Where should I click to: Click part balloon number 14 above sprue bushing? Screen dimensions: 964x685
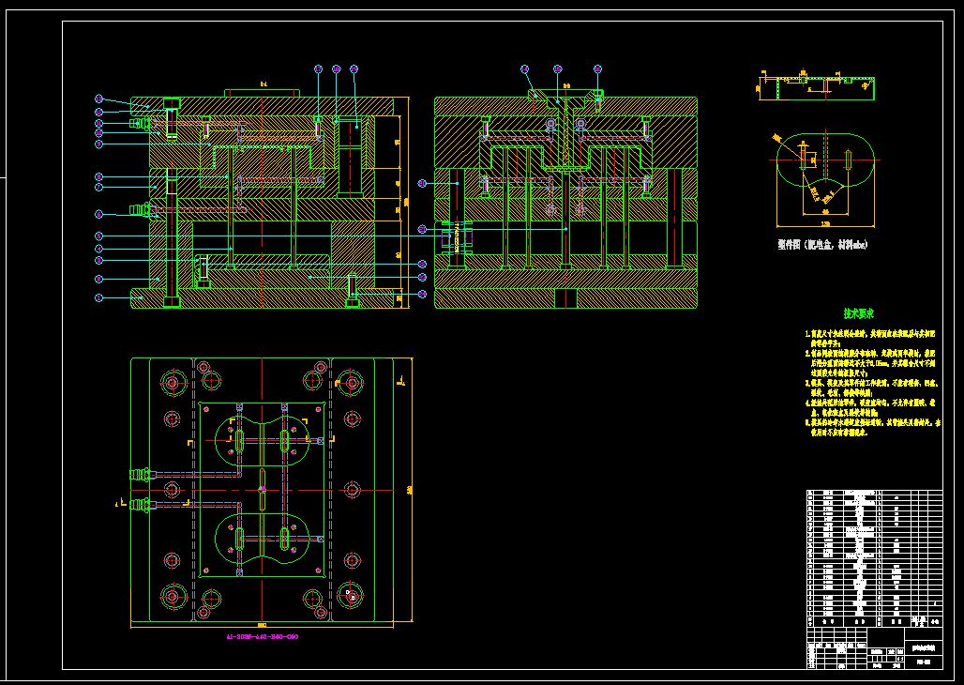pos(524,69)
